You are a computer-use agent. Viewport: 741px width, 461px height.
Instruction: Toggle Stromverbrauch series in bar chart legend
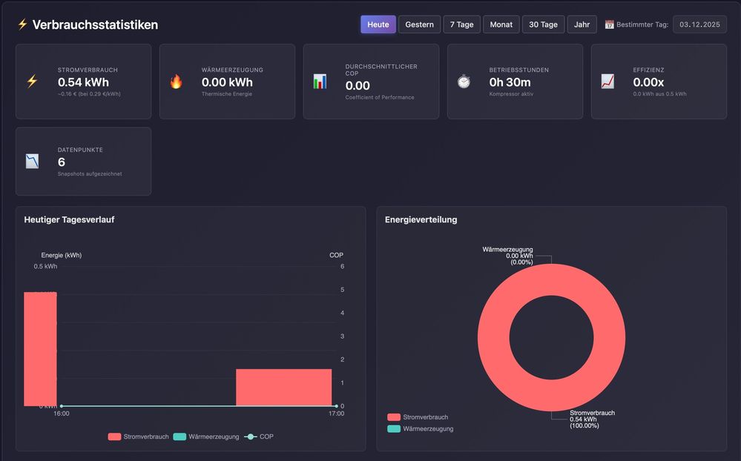[x=138, y=437]
